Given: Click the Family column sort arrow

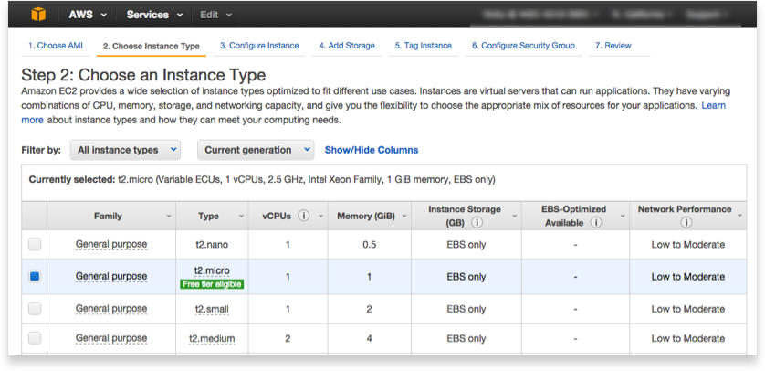Looking at the screenshot, I should [169, 217].
